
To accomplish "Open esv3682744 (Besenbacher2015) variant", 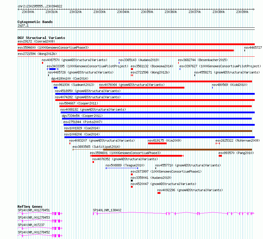I will click(x=203, y=60).
